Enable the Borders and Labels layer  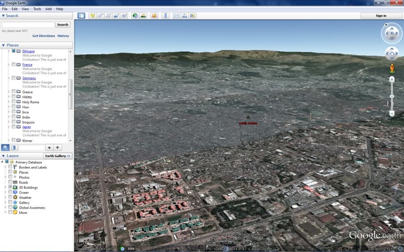tap(10, 167)
